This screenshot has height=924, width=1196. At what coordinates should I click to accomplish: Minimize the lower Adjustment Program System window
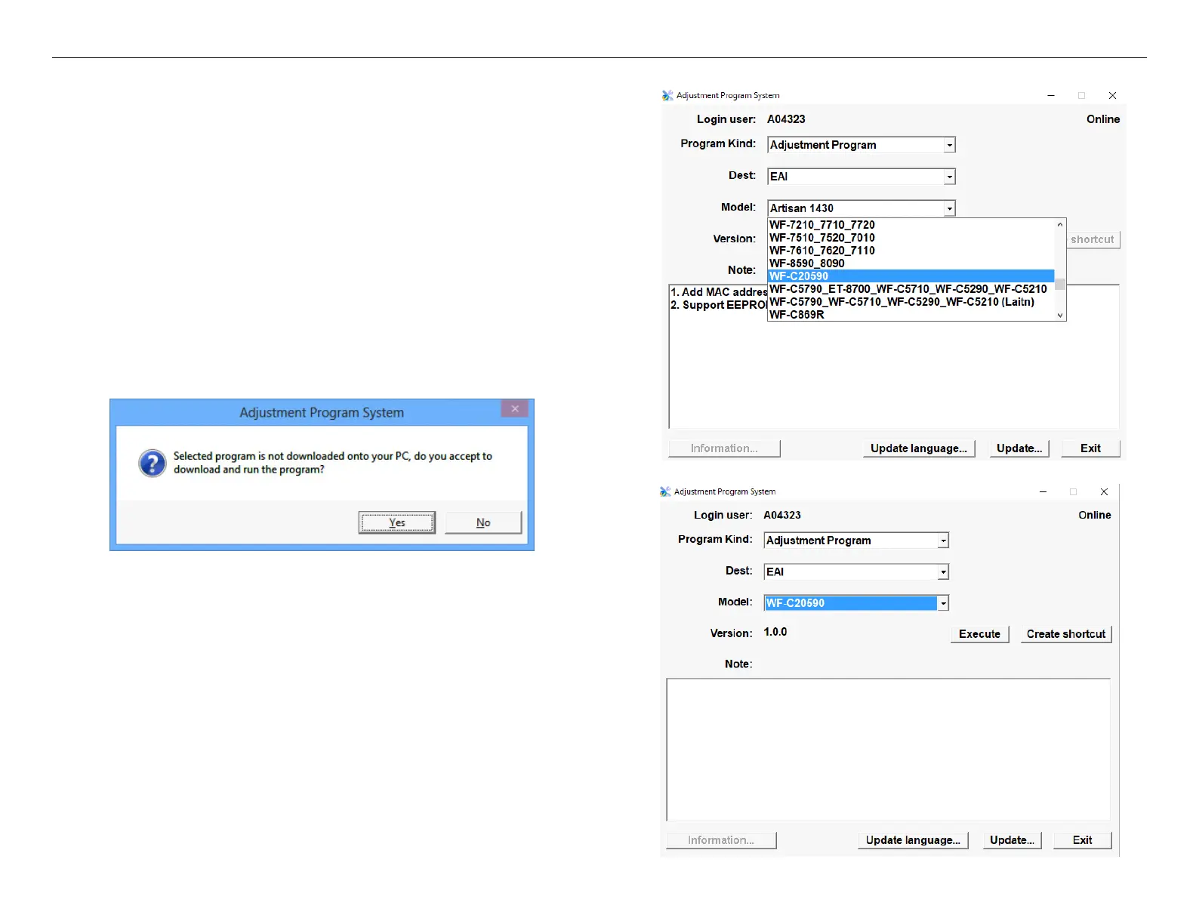[x=1043, y=491]
